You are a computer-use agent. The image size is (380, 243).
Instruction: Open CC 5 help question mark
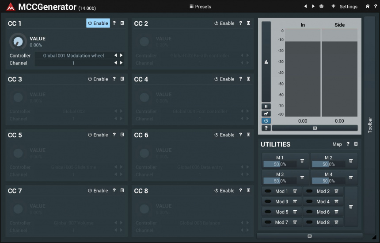click(114, 135)
